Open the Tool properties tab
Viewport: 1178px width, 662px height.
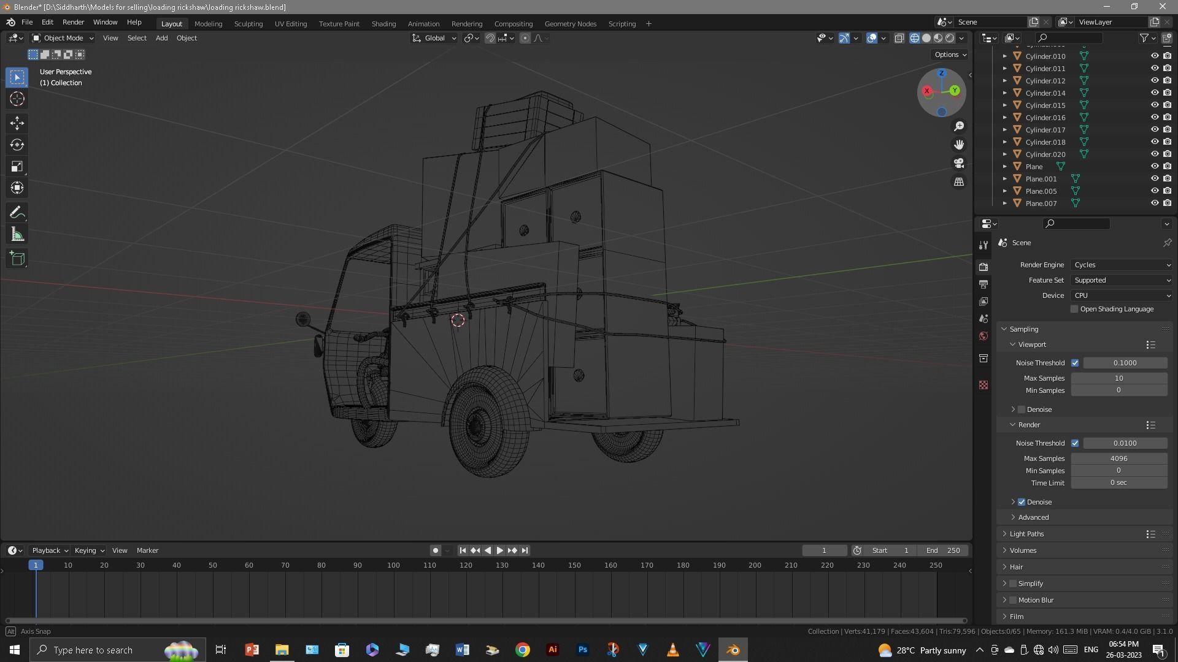click(984, 245)
